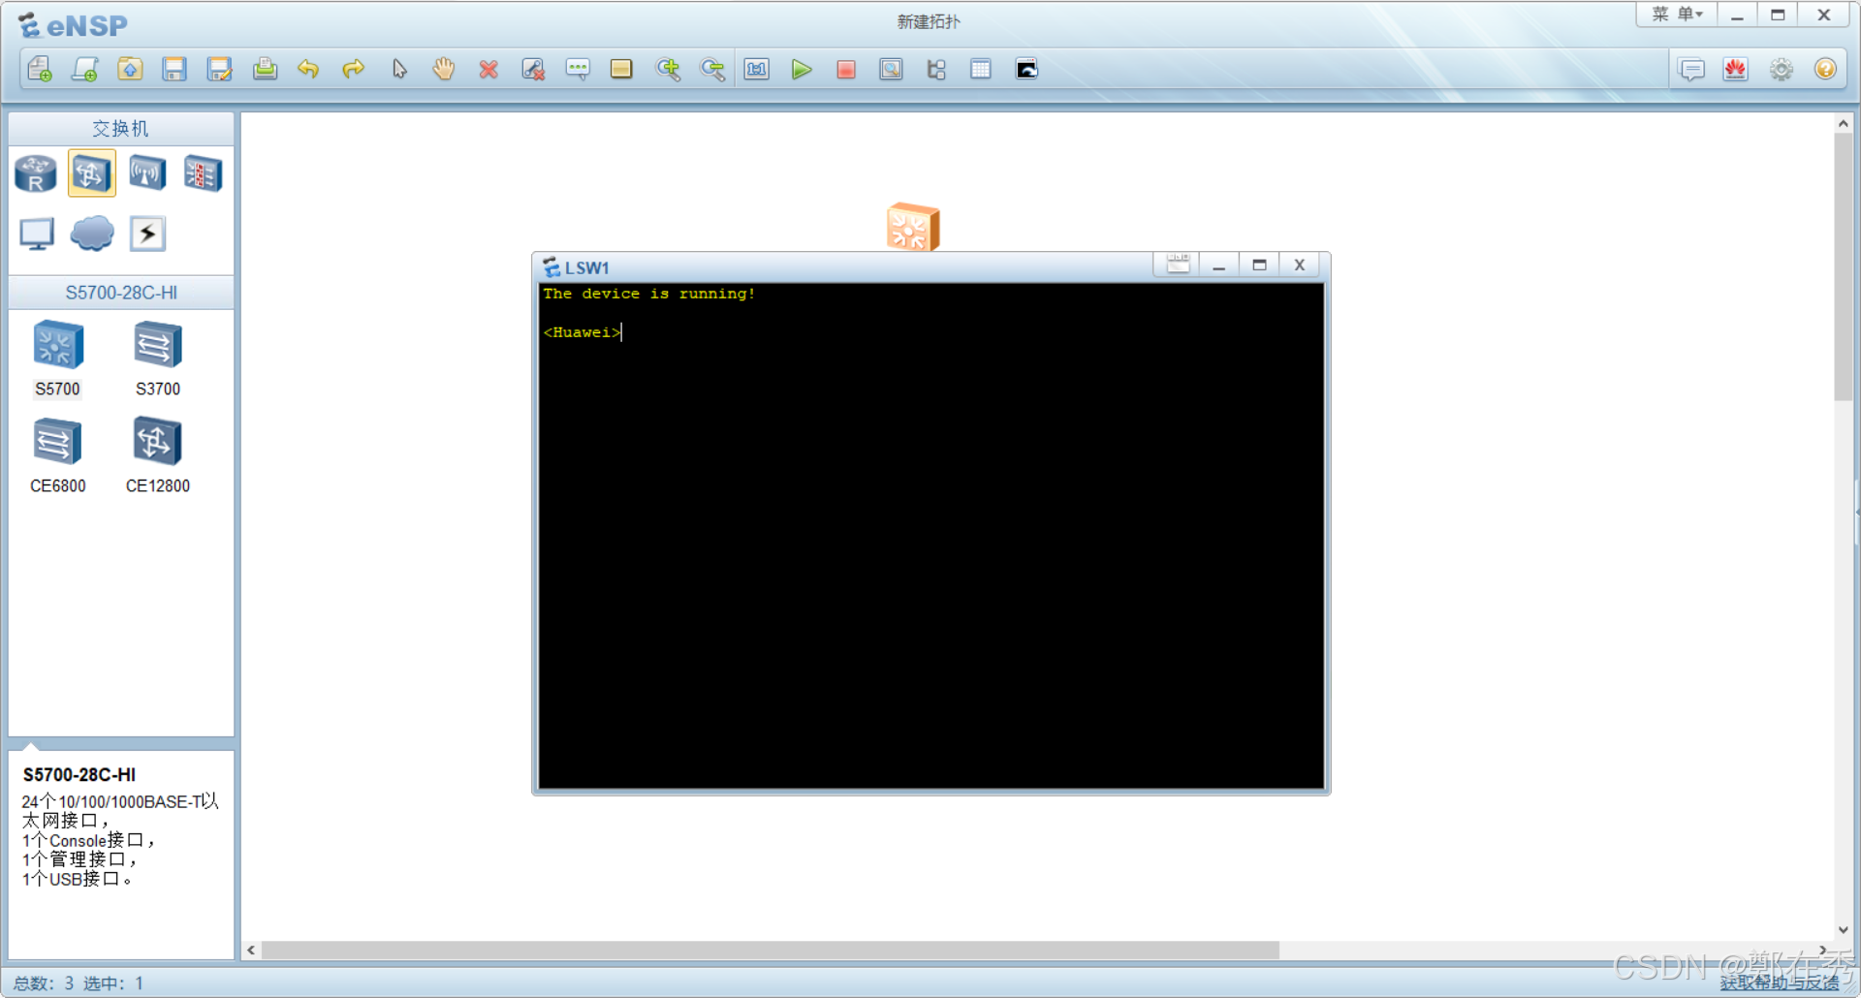Click the scroll left arrow on canvas
The height and width of the screenshot is (998, 1861).
click(x=251, y=951)
